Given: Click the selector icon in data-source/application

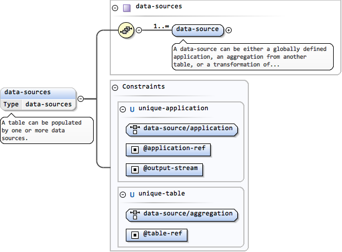Looking at the screenshot, I should click(135, 129).
